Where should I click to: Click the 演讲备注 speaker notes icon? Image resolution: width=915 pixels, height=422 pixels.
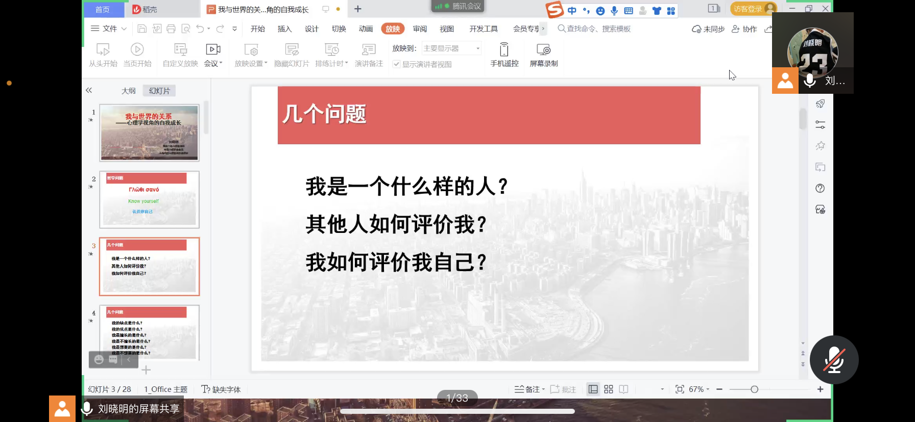pyautogui.click(x=369, y=50)
